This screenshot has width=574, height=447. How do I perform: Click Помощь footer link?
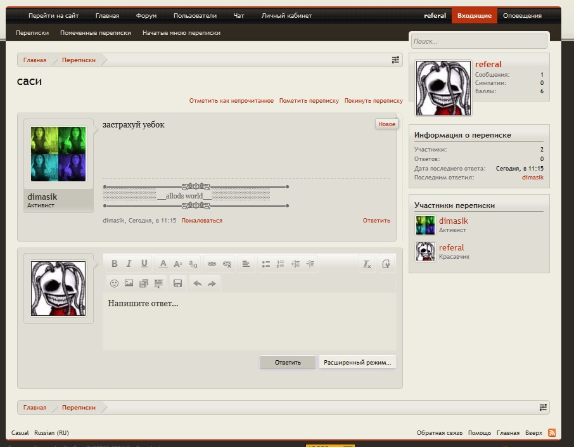coord(479,432)
